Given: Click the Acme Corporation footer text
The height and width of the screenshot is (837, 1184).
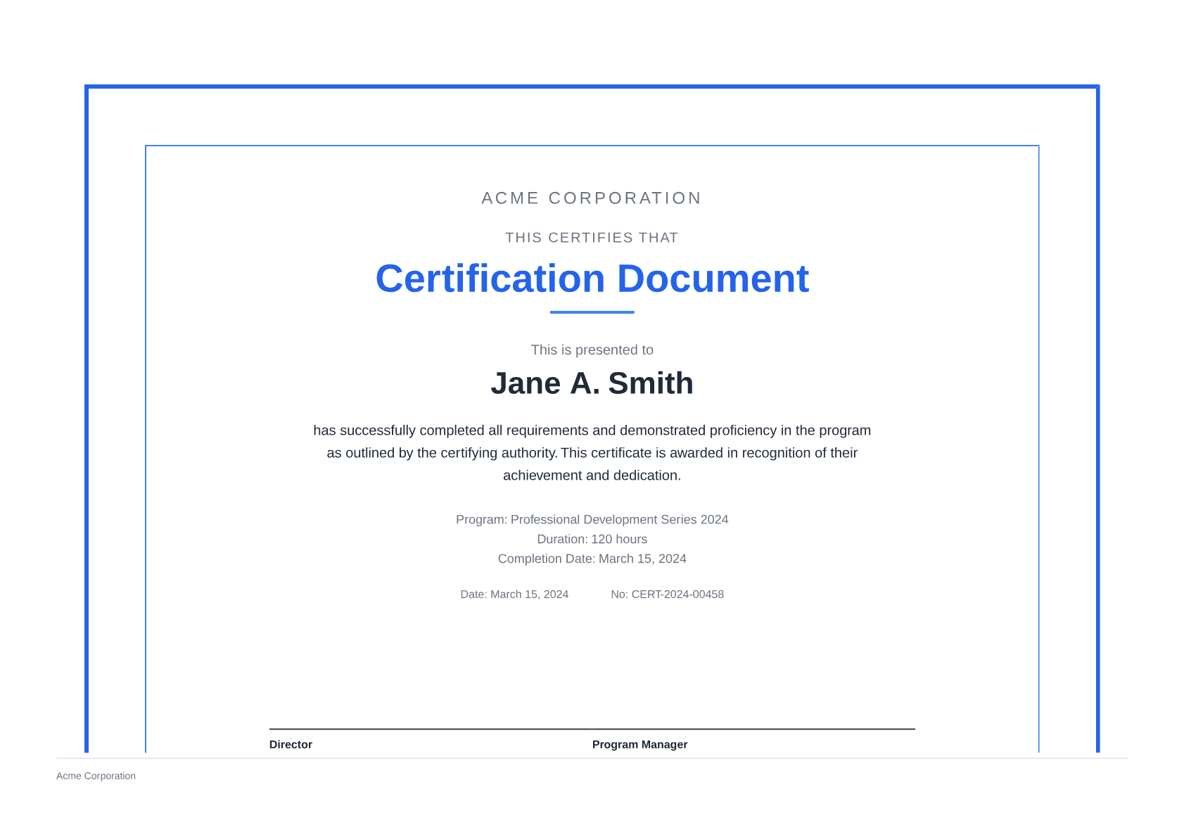Looking at the screenshot, I should tap(96, 776).
